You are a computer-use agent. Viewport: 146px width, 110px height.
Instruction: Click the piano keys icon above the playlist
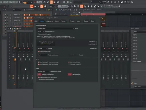coord(79,12)
